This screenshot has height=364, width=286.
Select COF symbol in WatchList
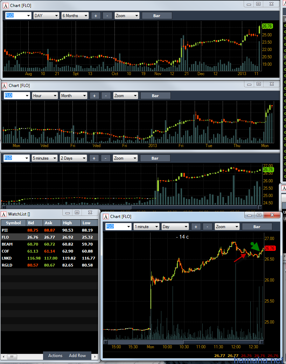[5, 251]
